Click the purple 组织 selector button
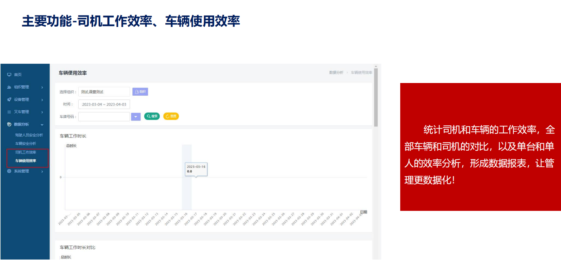 [140, 92]
